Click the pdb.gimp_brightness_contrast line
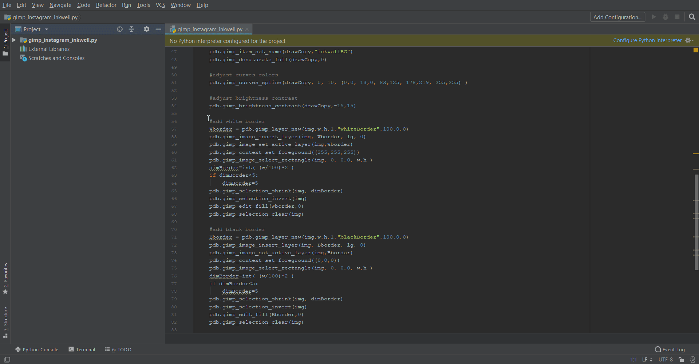Viewport: 699px width, 364px height. pos(283,106)
